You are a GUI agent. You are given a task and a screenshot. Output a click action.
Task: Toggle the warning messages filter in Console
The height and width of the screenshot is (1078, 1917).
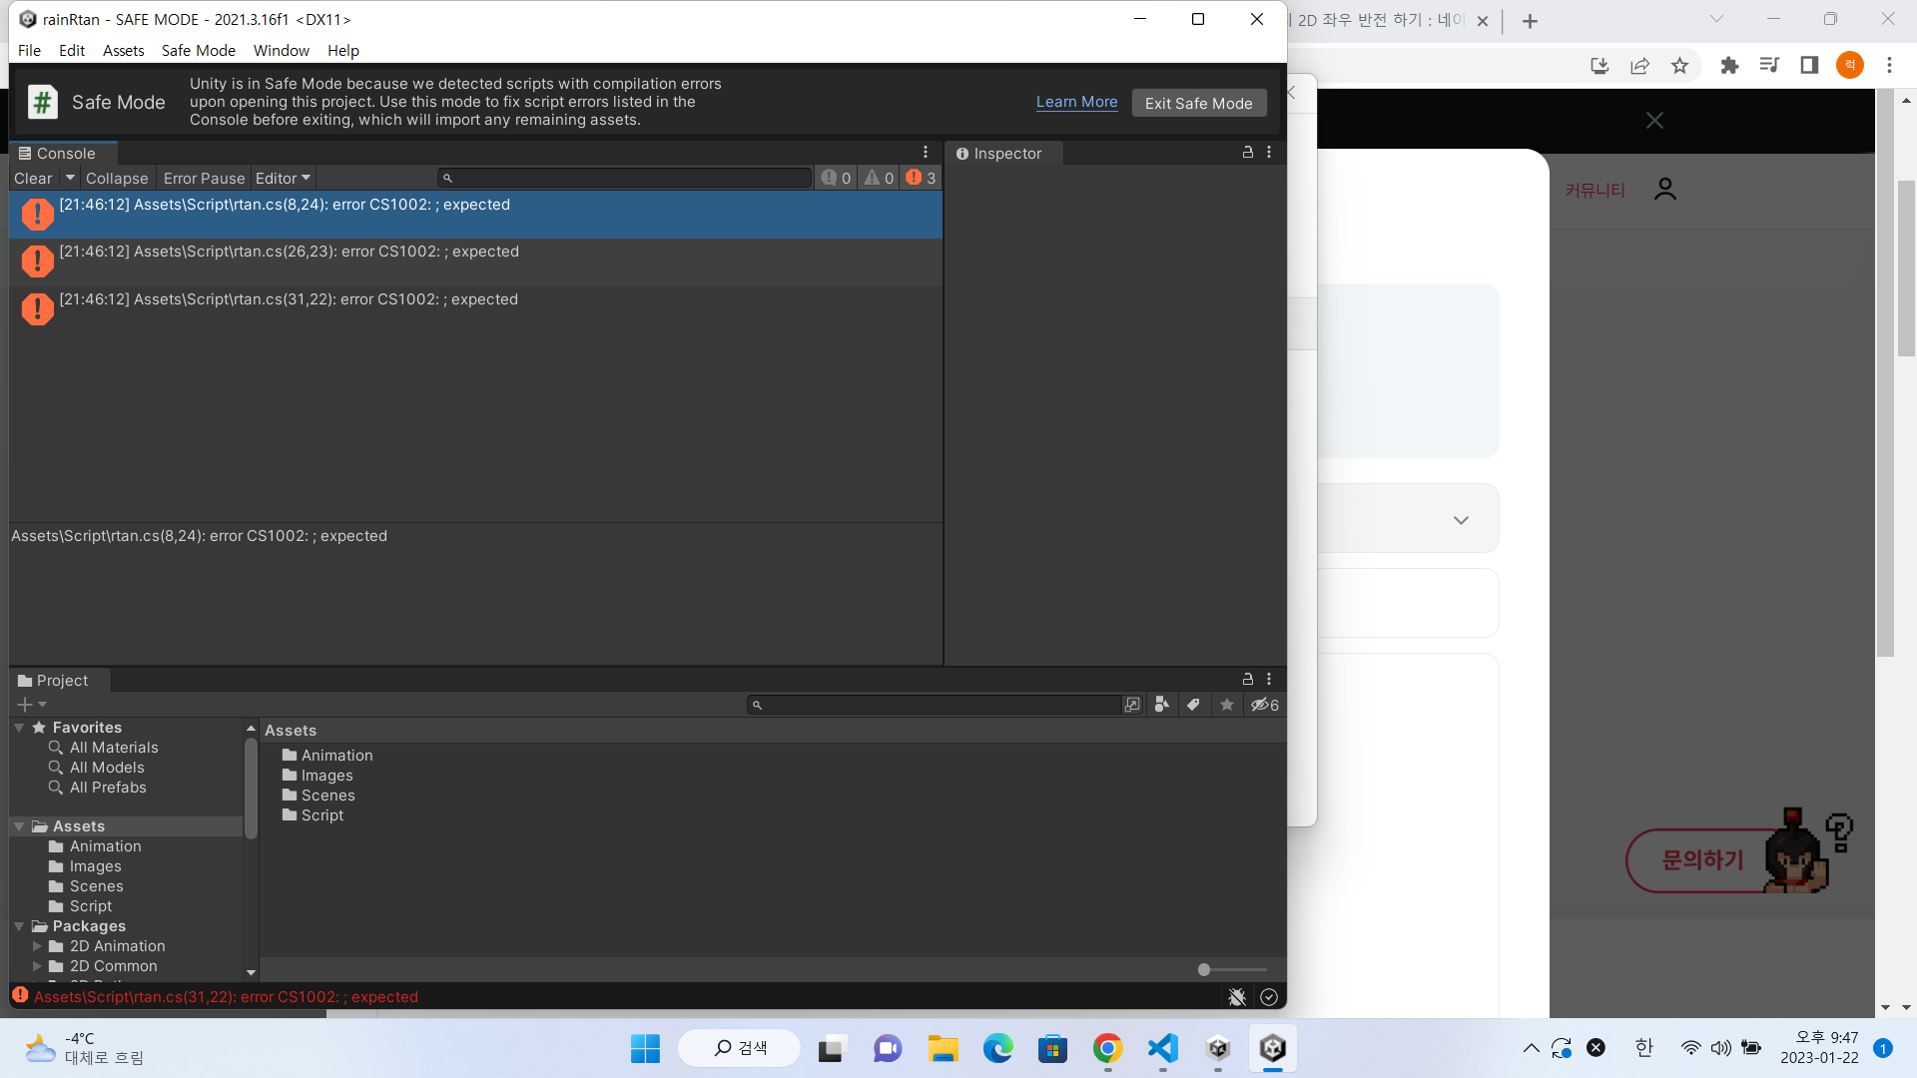(879, 178)
